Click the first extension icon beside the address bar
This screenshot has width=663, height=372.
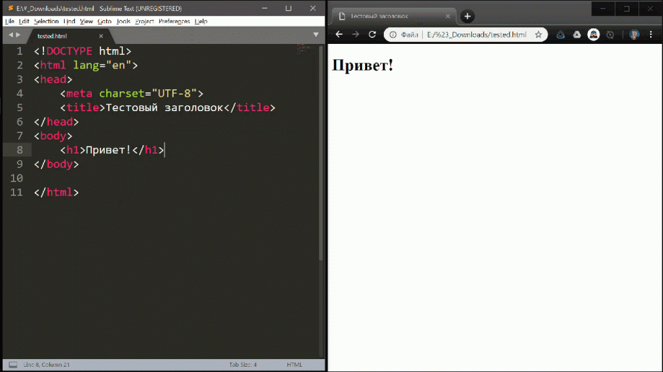560,34
